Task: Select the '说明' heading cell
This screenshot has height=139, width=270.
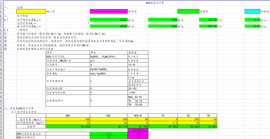Action: point(19,7)
